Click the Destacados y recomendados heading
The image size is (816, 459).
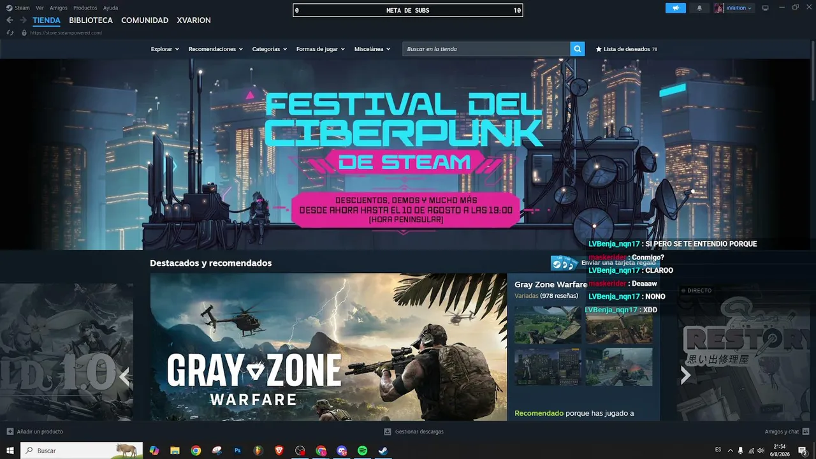tap(210, 263)
